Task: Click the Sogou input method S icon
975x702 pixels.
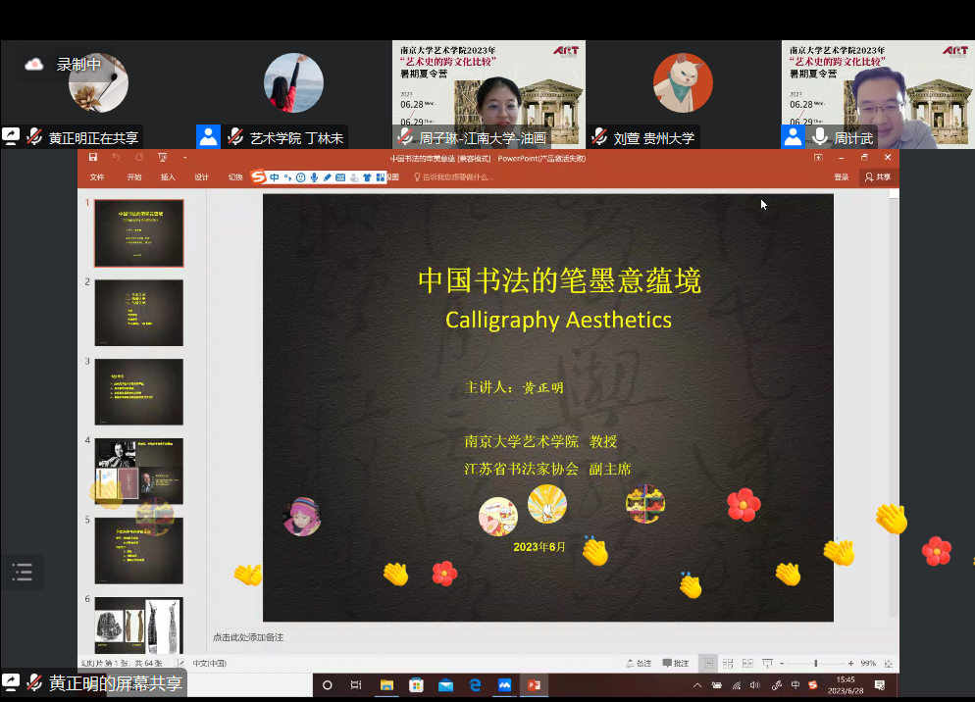Action: pyautogui.click(x=258, y=177)
